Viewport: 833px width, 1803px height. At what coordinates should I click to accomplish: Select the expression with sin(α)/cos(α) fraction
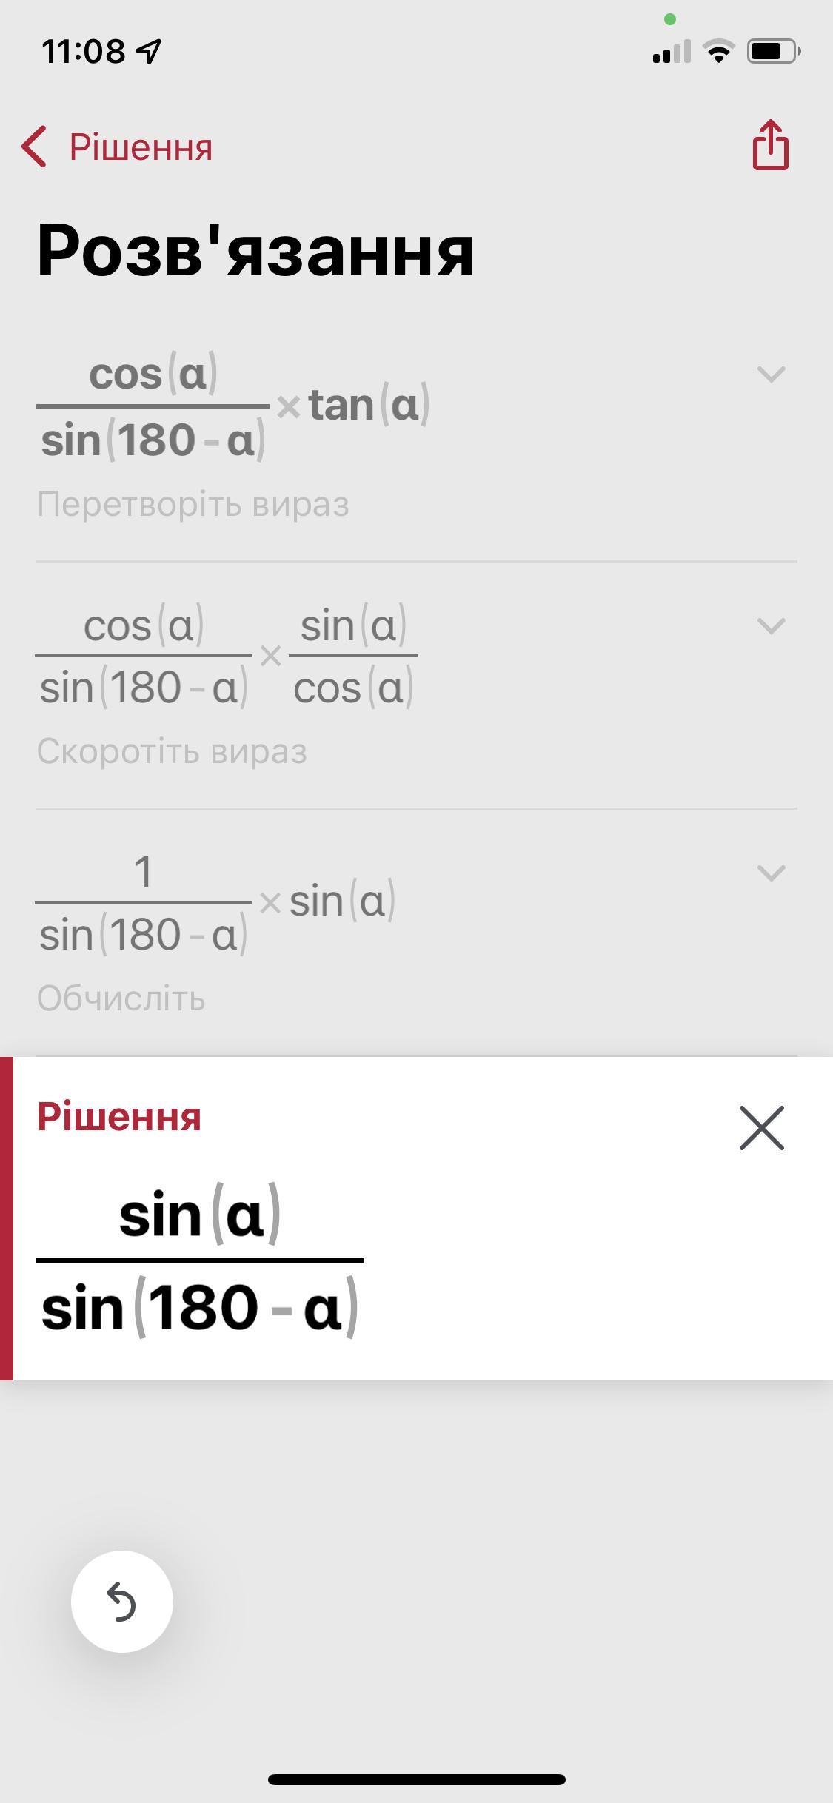pos(227,656)
